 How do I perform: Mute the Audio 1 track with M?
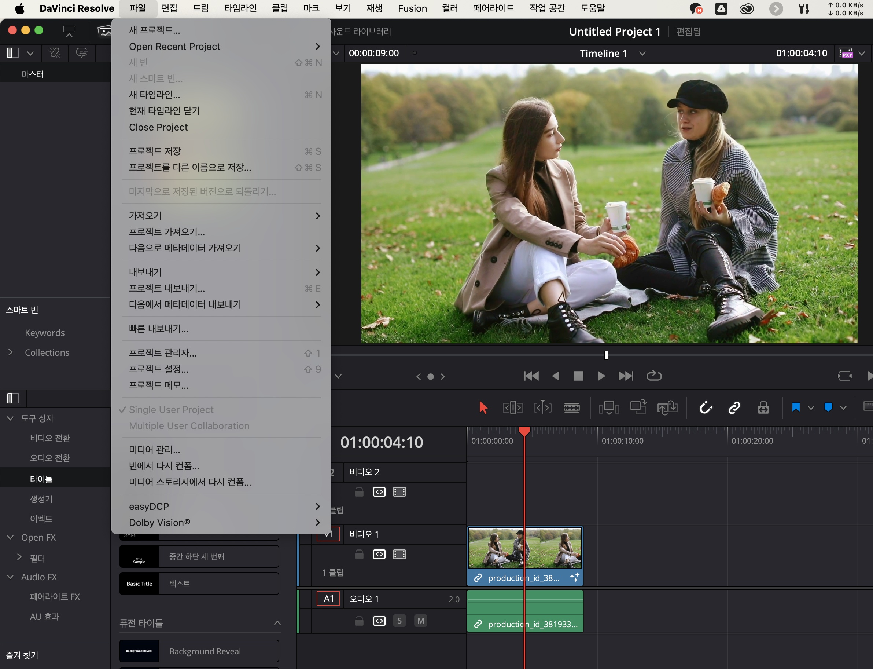(421, 621)
